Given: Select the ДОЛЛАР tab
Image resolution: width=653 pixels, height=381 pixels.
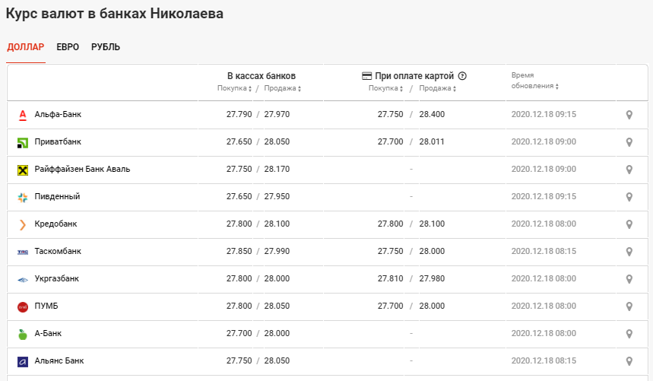Looking at the screenshot, I should point(26,47).
